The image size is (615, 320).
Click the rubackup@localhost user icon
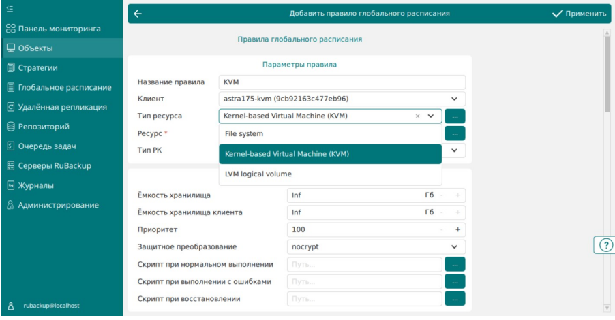point(11,306)
